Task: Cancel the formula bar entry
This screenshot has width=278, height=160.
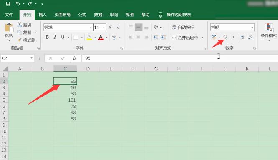Action: [51, 58]
